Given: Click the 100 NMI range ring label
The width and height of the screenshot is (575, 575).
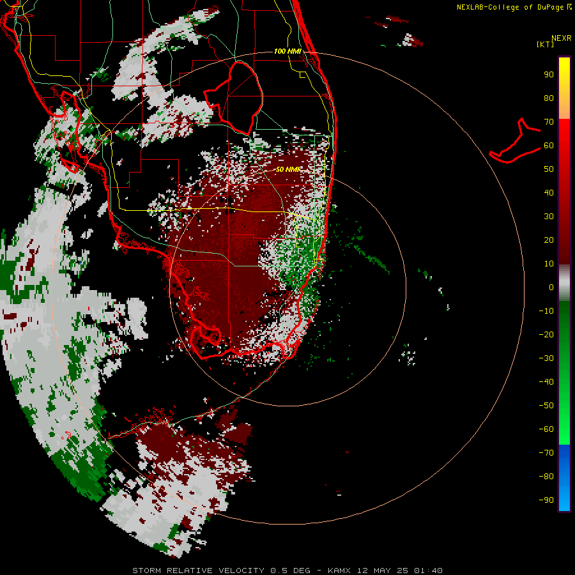Looking at the screenshot, I should (288, 51).
